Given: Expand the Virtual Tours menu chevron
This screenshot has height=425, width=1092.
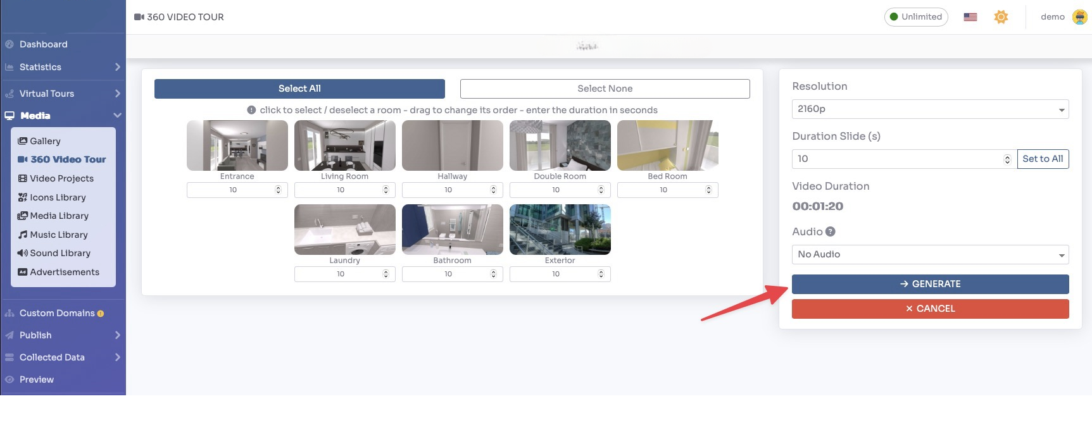Looking at the screenshot, I should (118, 94).
